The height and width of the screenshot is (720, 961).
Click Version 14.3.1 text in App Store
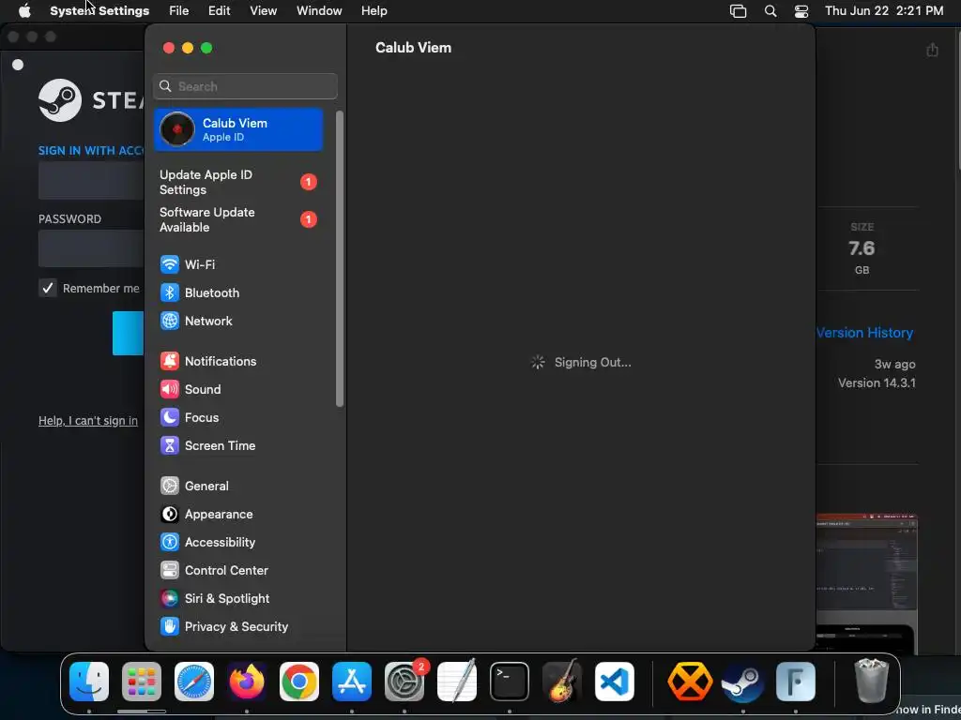(x=877, y=382)
